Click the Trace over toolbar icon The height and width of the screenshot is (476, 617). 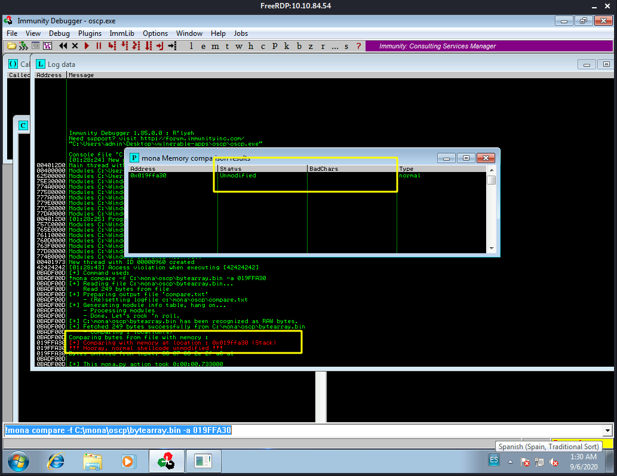tap(148, 46)
